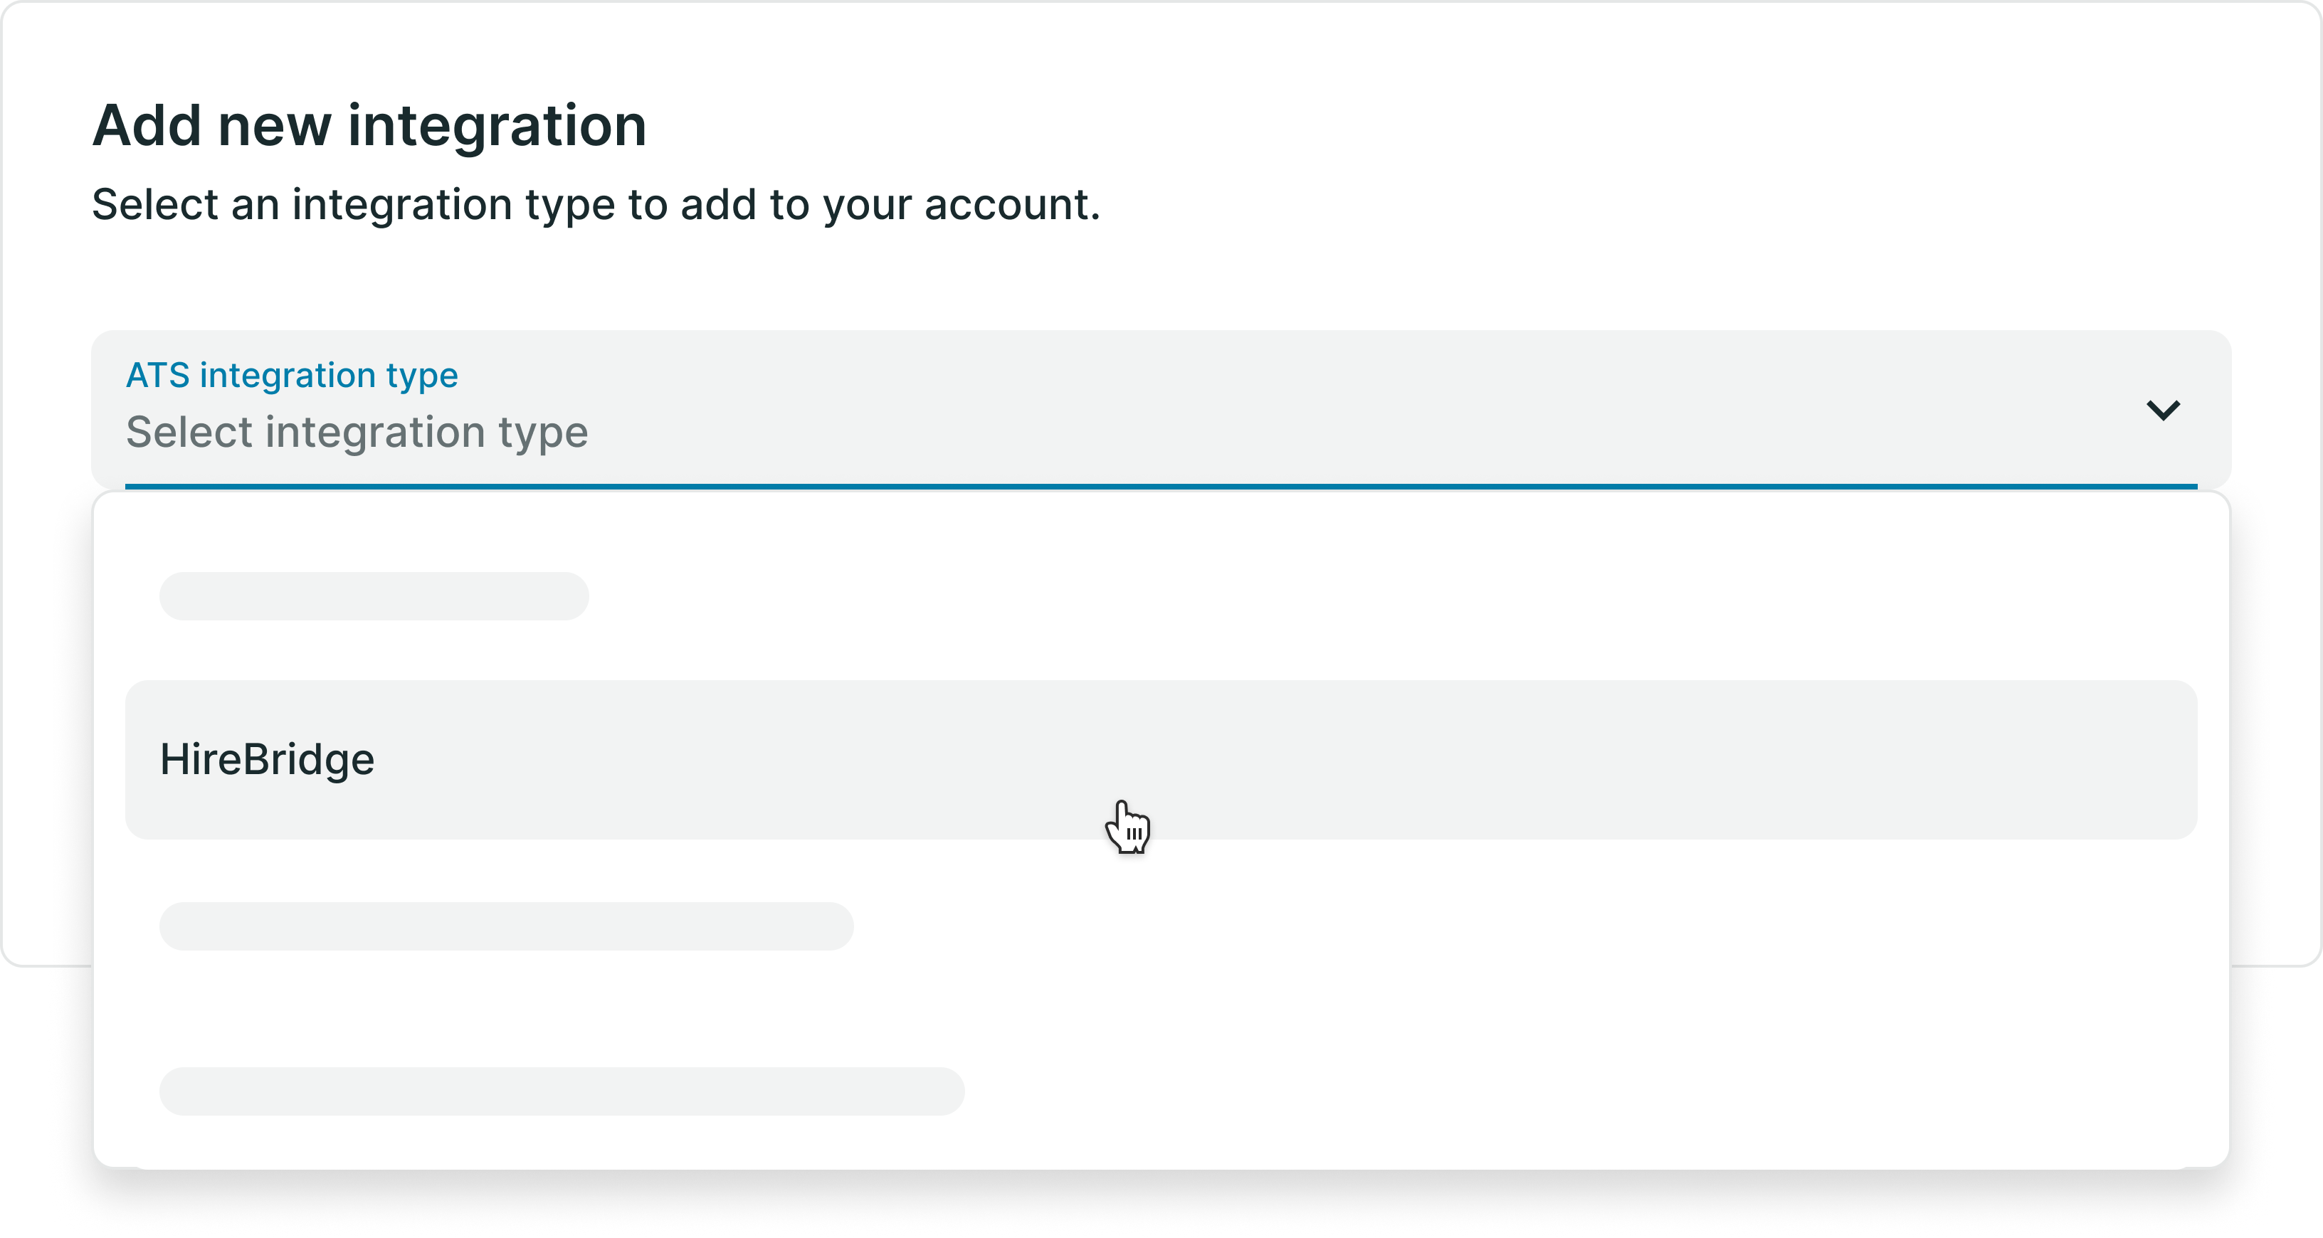Click the HireBridge list entry

point(267,759)
